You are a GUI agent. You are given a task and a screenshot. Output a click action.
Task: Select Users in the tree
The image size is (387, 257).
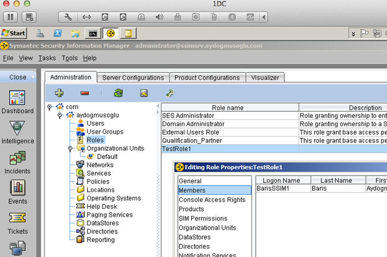(95, 124)
